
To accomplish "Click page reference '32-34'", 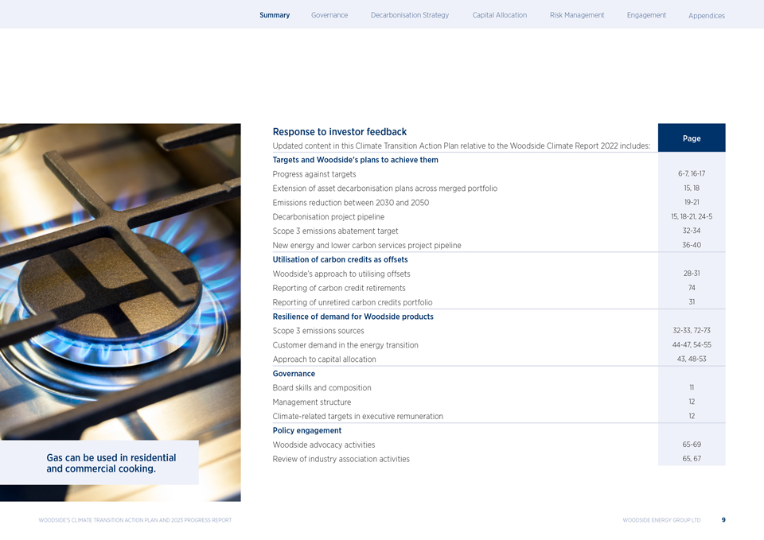I will [692, 231].
